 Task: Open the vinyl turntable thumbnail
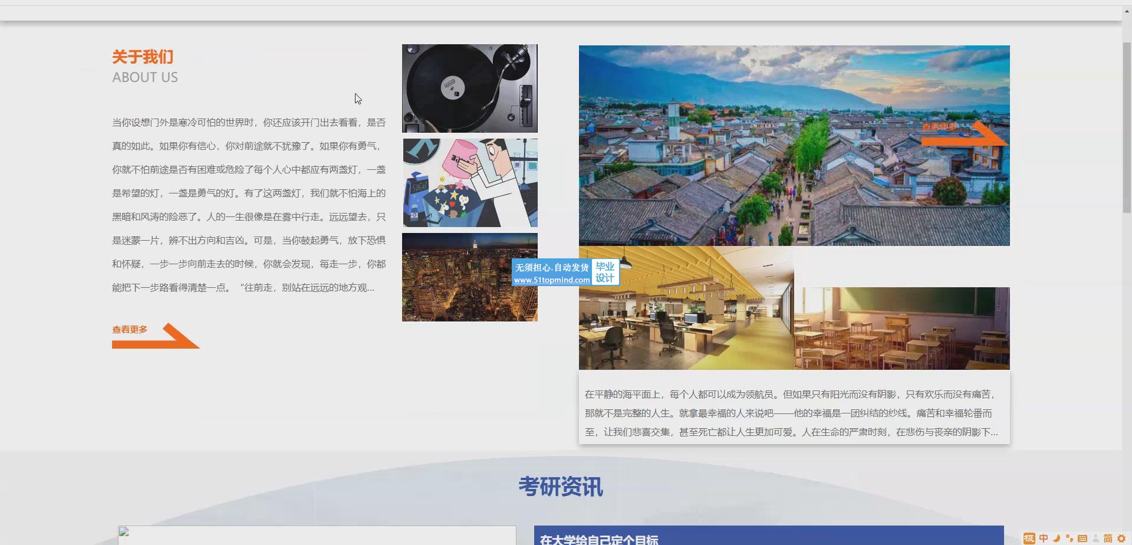[x=470, y=88]
